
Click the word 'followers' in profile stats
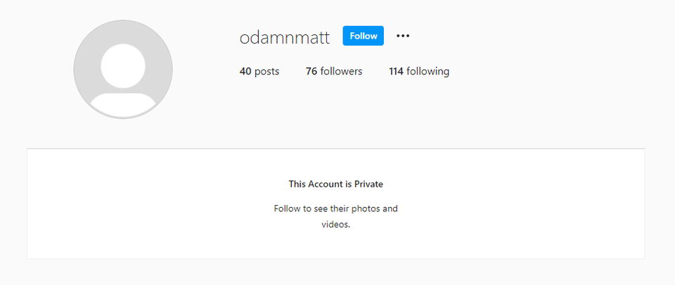pyautogui.click(x=342, y=72)
